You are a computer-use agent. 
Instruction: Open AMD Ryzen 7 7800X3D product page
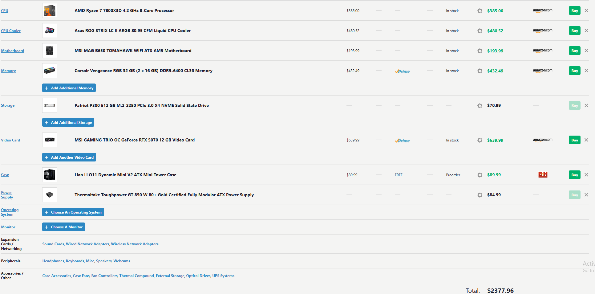click(x=124, y=10)
